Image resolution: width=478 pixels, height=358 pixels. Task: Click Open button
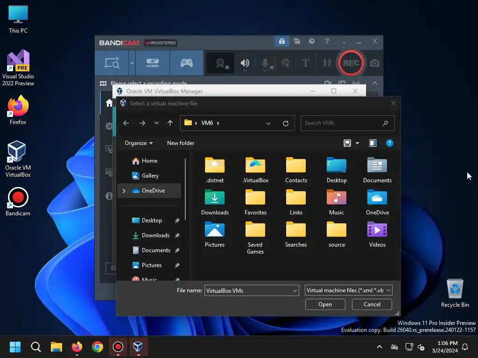tap(325, 304)
